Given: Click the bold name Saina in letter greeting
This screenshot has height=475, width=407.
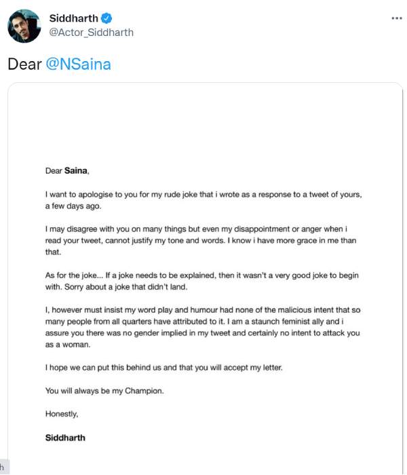Looking at the screenshot, I should click(76, 170).
